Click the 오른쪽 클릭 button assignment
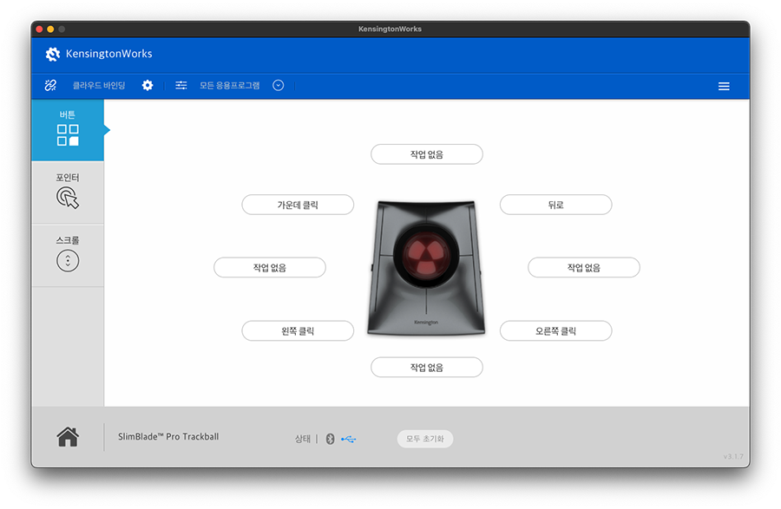Screen dimensions: 781x509 click(x=556, y=330)
